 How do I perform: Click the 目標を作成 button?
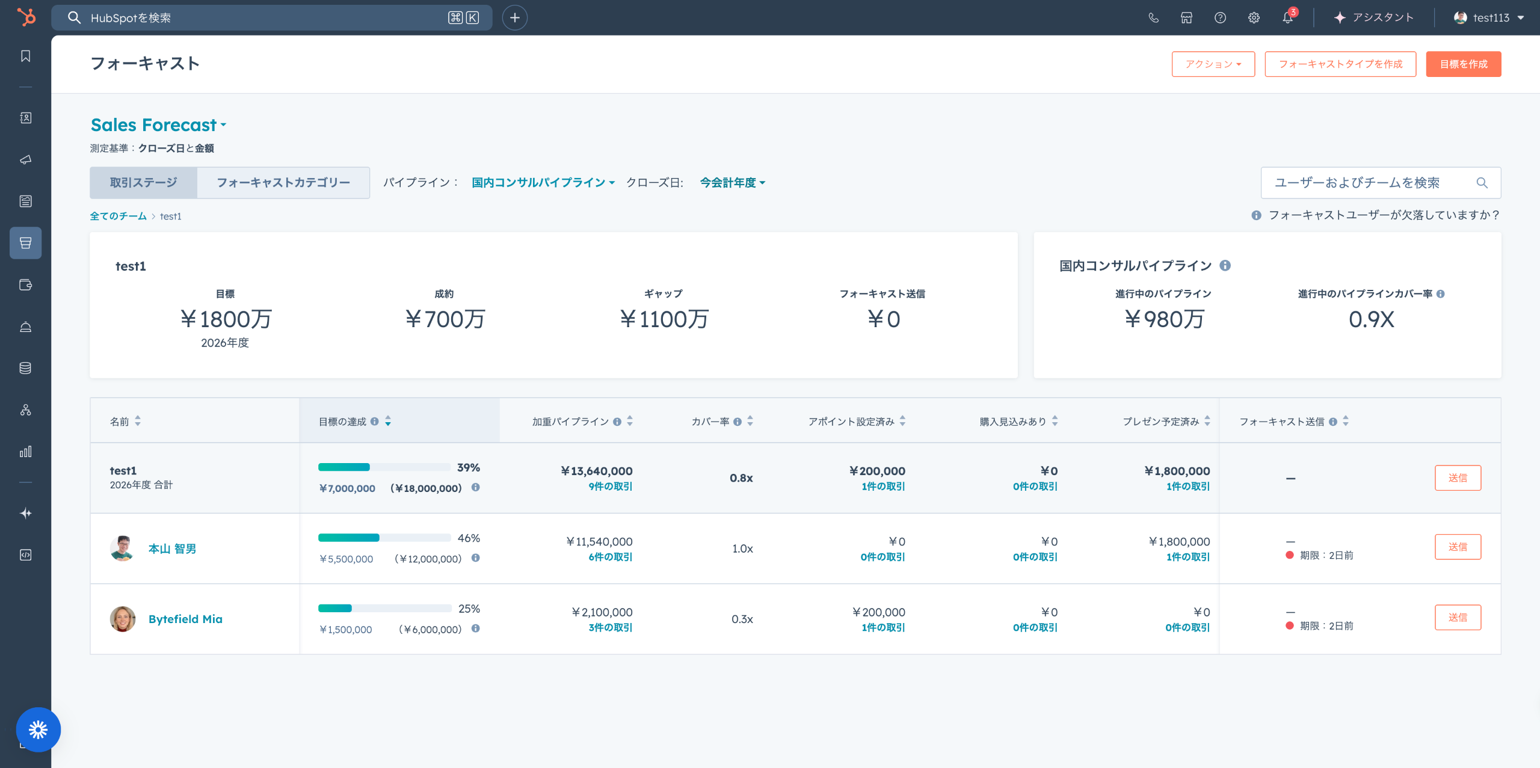tap(1463, 64)
